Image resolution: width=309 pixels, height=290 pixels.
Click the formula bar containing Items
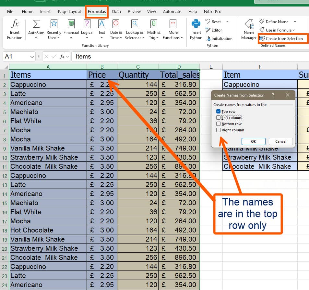pyautogui.click(x=190, y=57)
